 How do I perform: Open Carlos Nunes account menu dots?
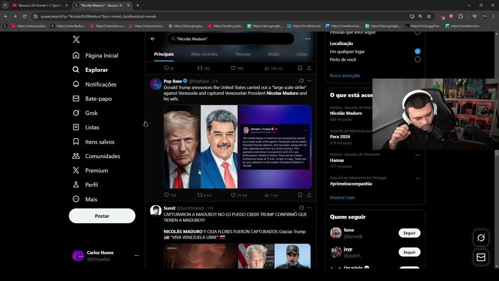click(x=137, y=256)
